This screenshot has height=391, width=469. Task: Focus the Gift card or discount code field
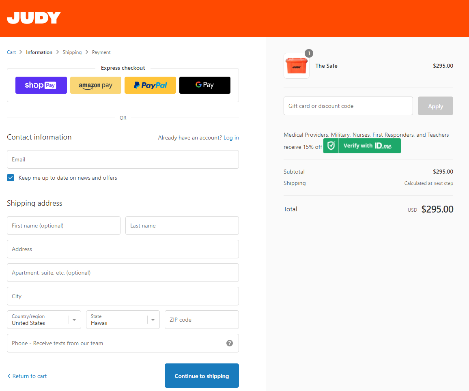348,106
